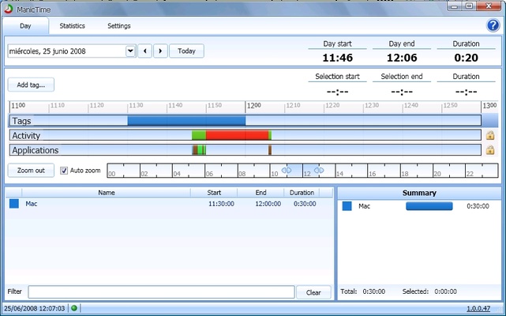Switch to the Day tab
This screenshot has width=506, height=316.
coord(25,26)
